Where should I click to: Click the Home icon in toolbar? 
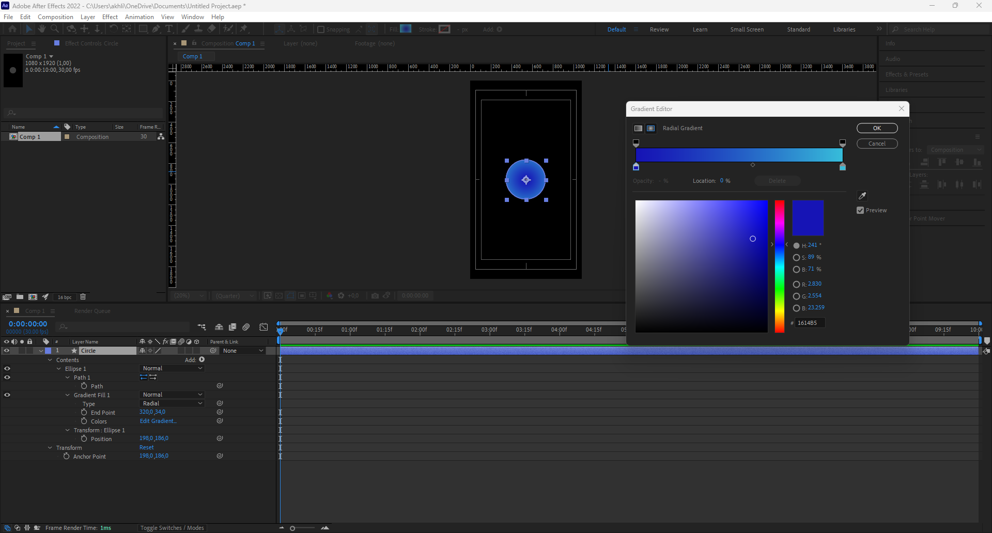(x=12, y=29)
